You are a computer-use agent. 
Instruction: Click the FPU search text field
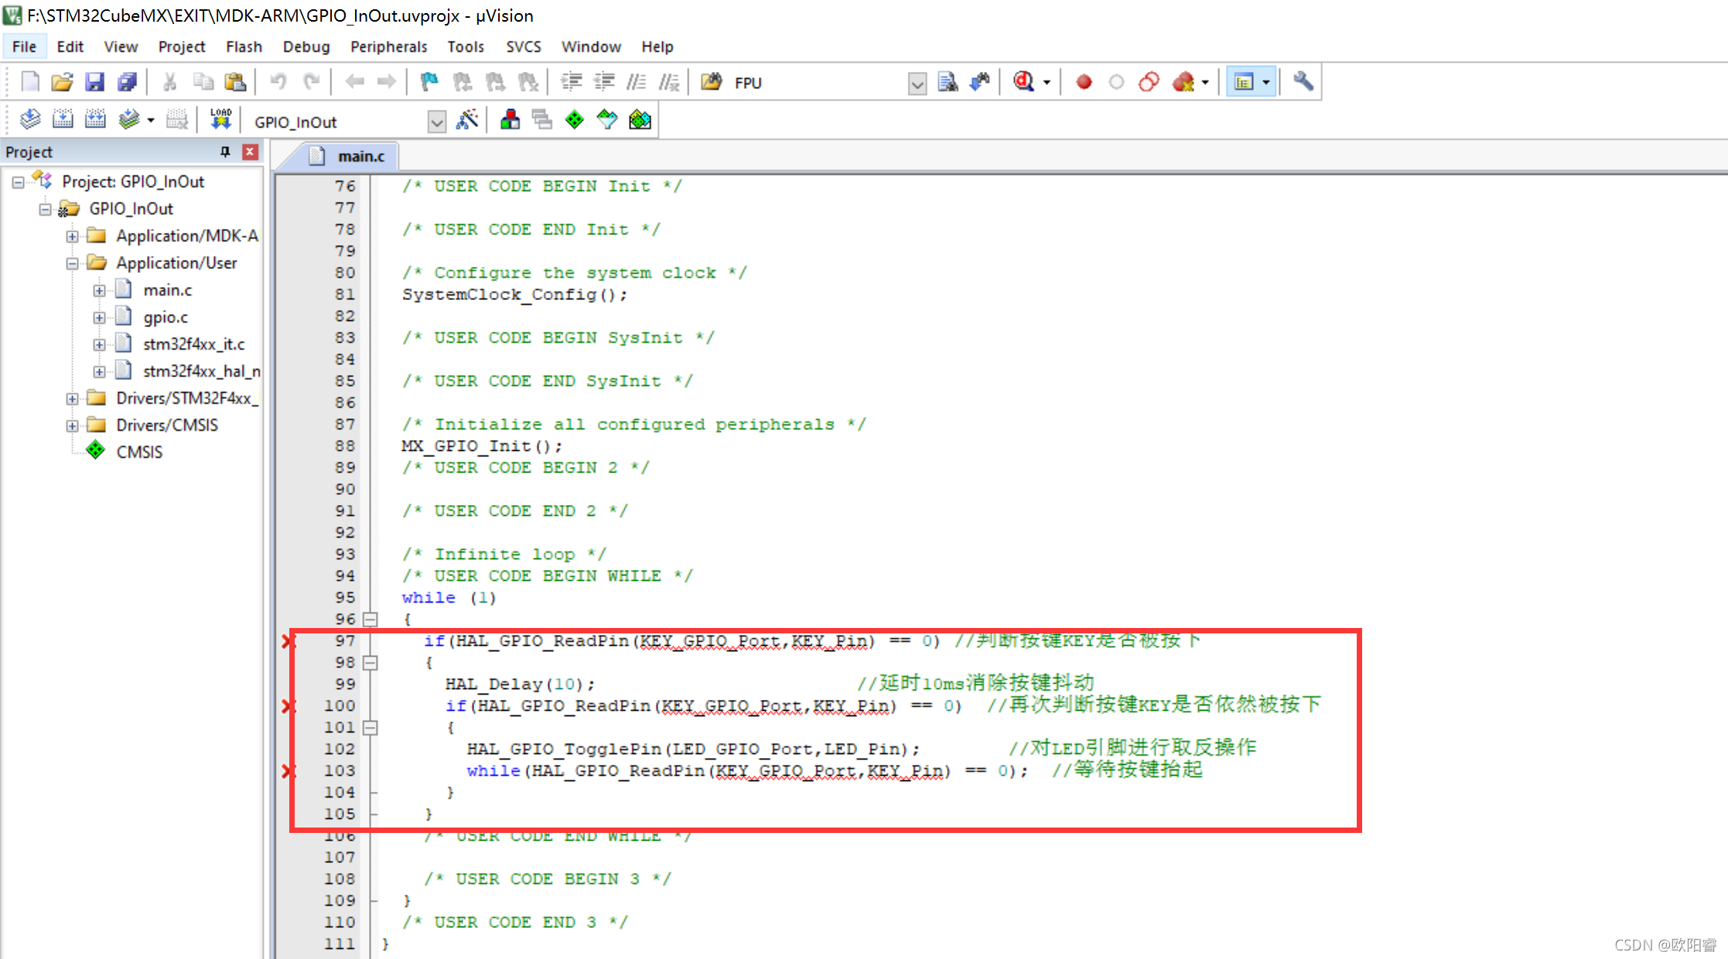point(818,83)
